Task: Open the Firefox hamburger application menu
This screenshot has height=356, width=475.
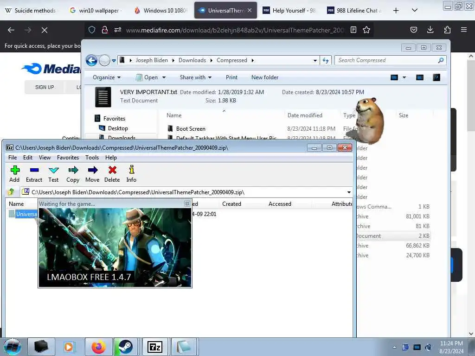Action: (x=464, y=30)
